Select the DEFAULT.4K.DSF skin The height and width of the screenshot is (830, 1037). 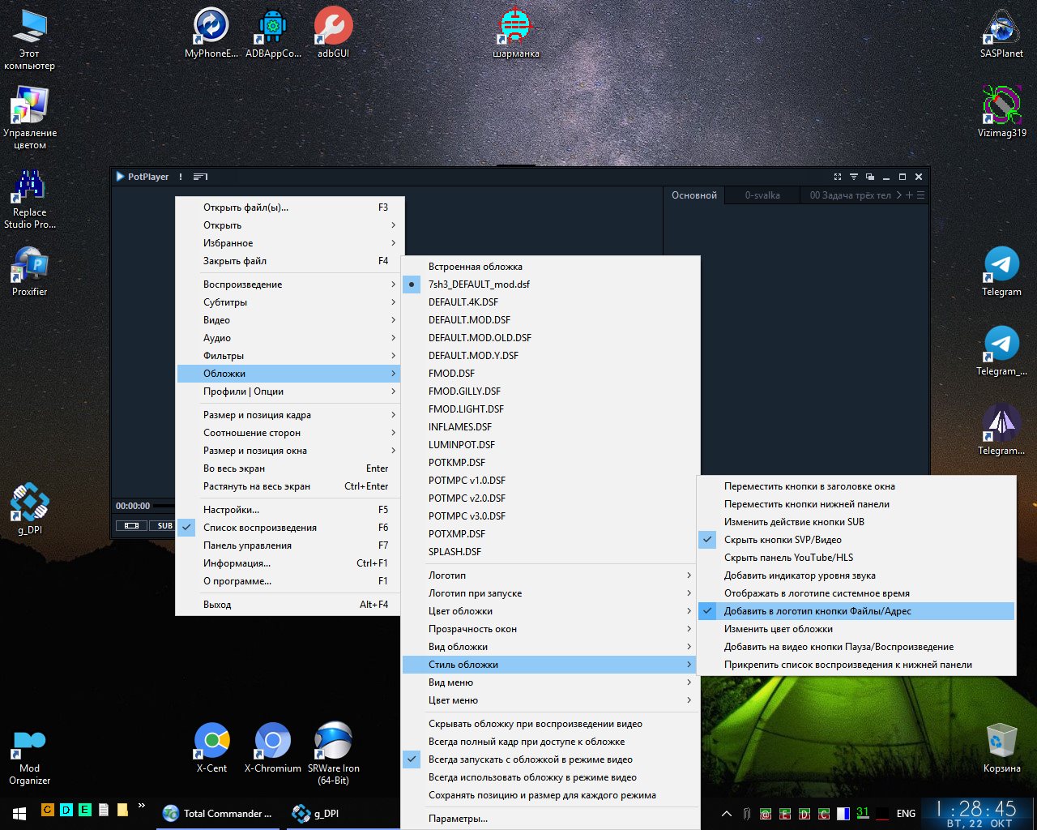coord(550,302)
